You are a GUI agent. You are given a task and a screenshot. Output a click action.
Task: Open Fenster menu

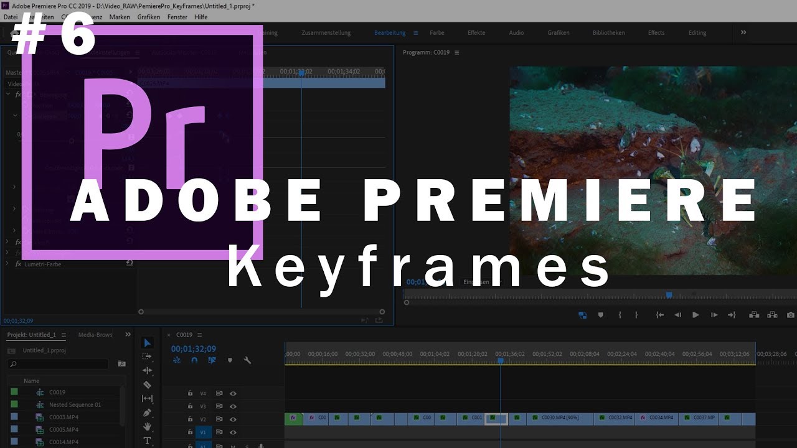[x=177, y=17]
